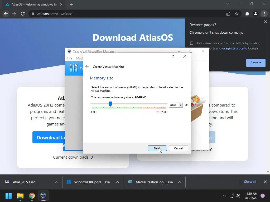Close the AtlasOS tab
Screen dimensions: 270x202
pos(61,4)
